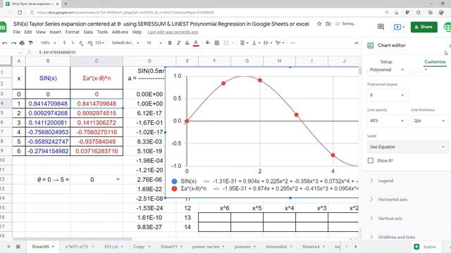This screenshot has width=451, height=253.
Task: Open the Add-ons menu
Action: click(x=120, y=32)
